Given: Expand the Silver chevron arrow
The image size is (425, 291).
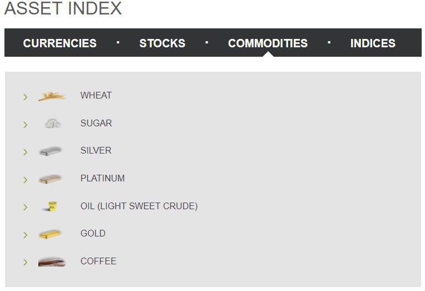Looking at the screenshot, I should (25, 152).
